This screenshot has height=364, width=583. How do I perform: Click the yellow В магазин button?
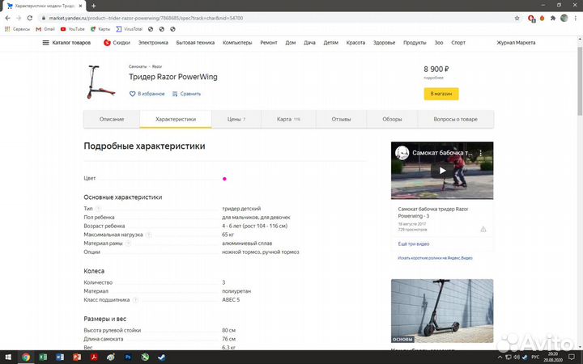pos(441,94)
